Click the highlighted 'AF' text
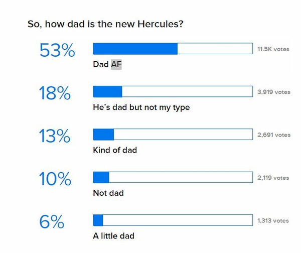The height and width of the screenshot is (253, 301). 116,64
